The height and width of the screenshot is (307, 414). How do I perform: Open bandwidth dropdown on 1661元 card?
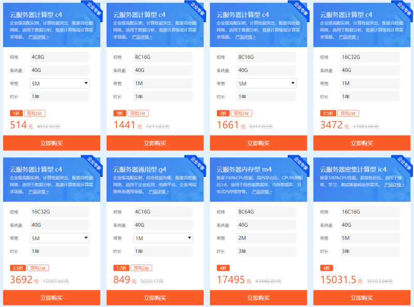point(267,83)
